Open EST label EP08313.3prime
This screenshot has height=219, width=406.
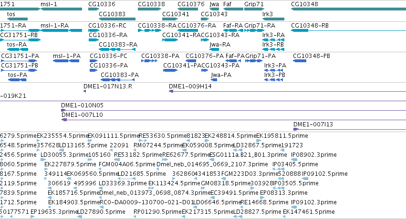[x=284, y=193]
